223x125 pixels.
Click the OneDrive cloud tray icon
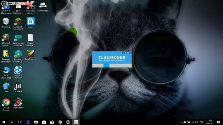click(x=185, y=122)
